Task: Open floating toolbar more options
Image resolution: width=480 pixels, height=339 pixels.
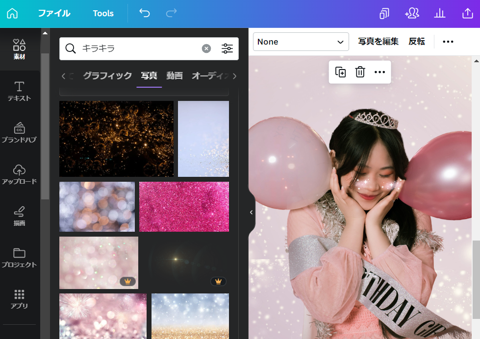Action: click(379, 72)
